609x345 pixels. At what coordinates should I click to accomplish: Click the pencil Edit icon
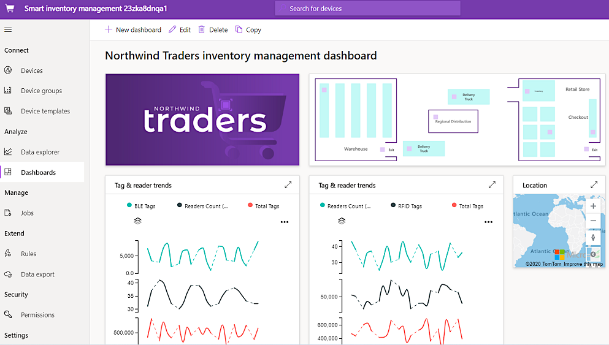pyautogui.click(x=172, y=29)
